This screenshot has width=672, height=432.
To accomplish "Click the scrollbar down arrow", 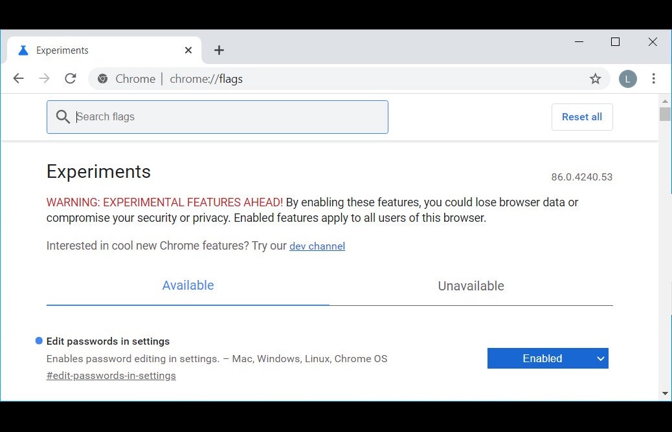I will (665, 393).
